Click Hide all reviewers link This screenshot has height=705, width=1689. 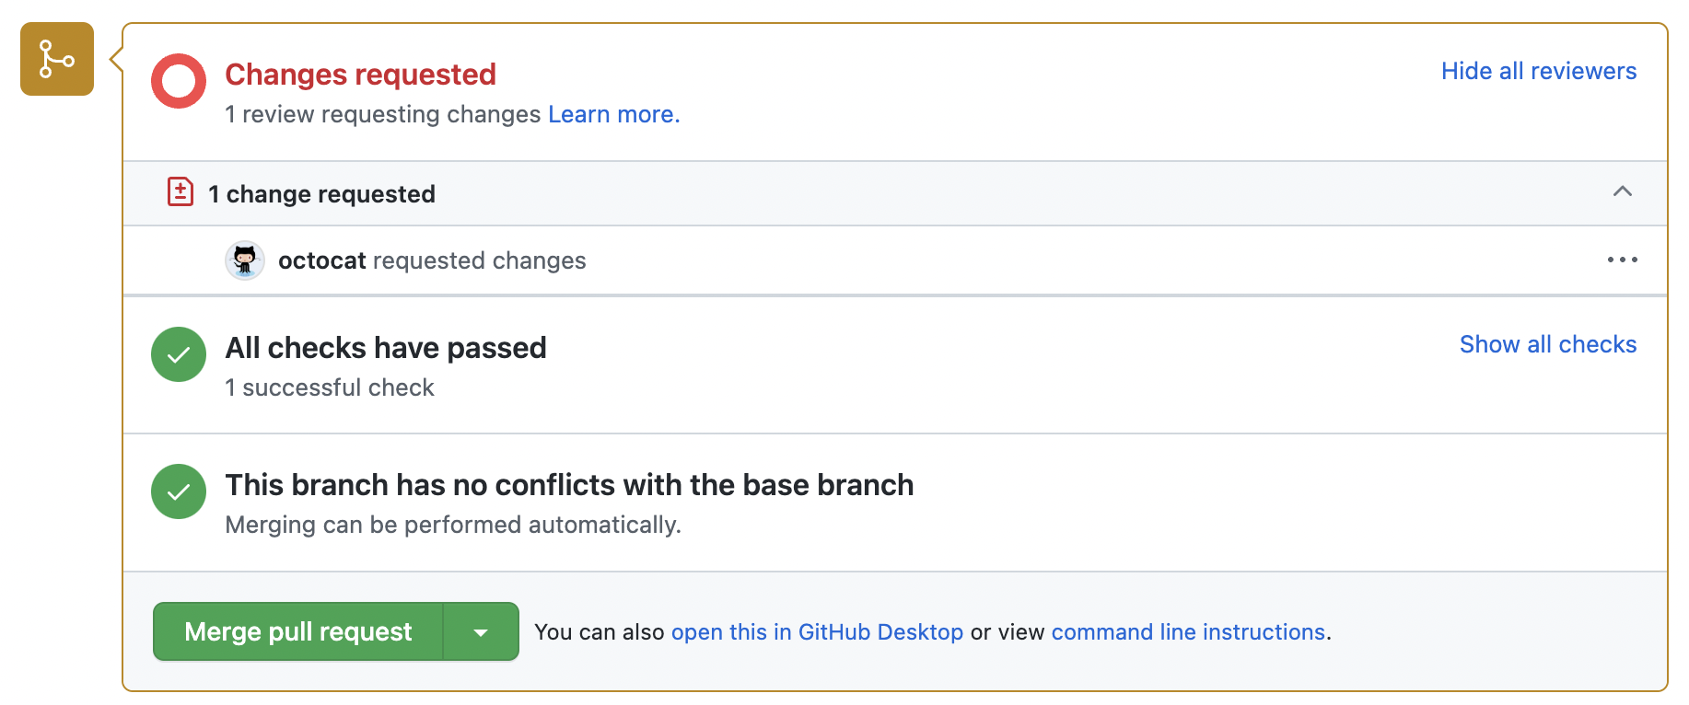coord(1539,71)
